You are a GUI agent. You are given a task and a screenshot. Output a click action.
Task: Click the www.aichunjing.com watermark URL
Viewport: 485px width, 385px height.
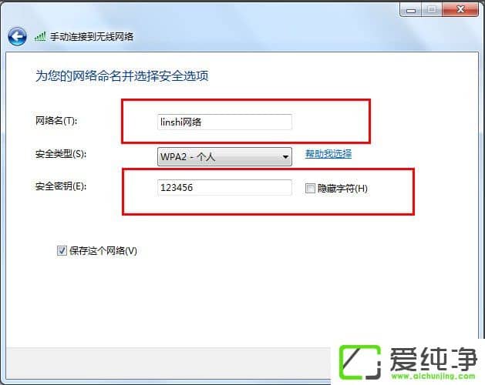click(x=433, y=376)
